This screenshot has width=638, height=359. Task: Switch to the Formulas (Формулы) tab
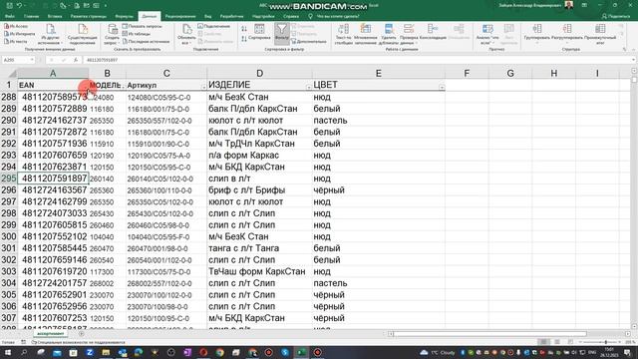point(124,16)
